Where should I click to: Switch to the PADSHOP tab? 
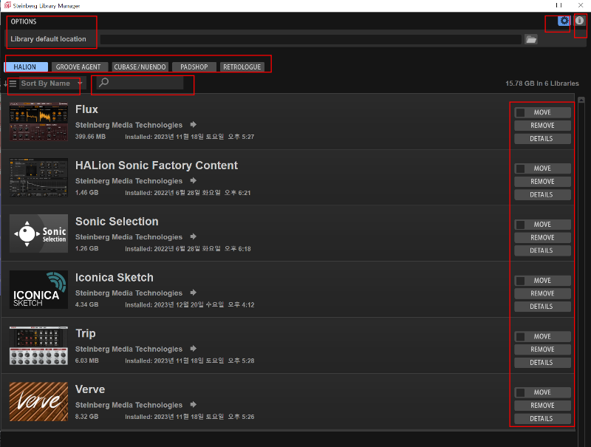point(194,66)
